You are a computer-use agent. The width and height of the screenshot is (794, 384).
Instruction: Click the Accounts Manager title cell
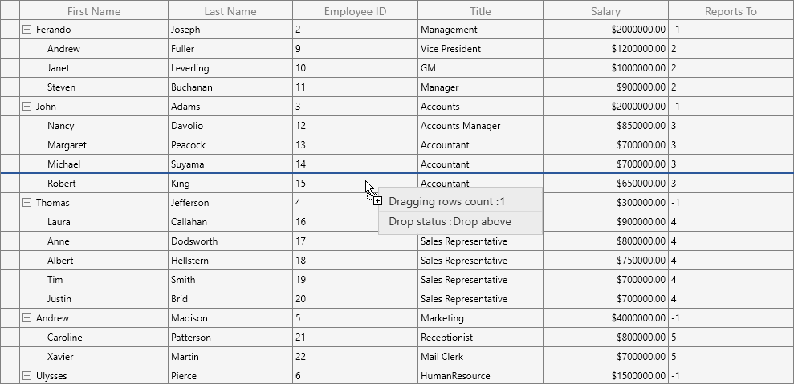pos(481,126)
